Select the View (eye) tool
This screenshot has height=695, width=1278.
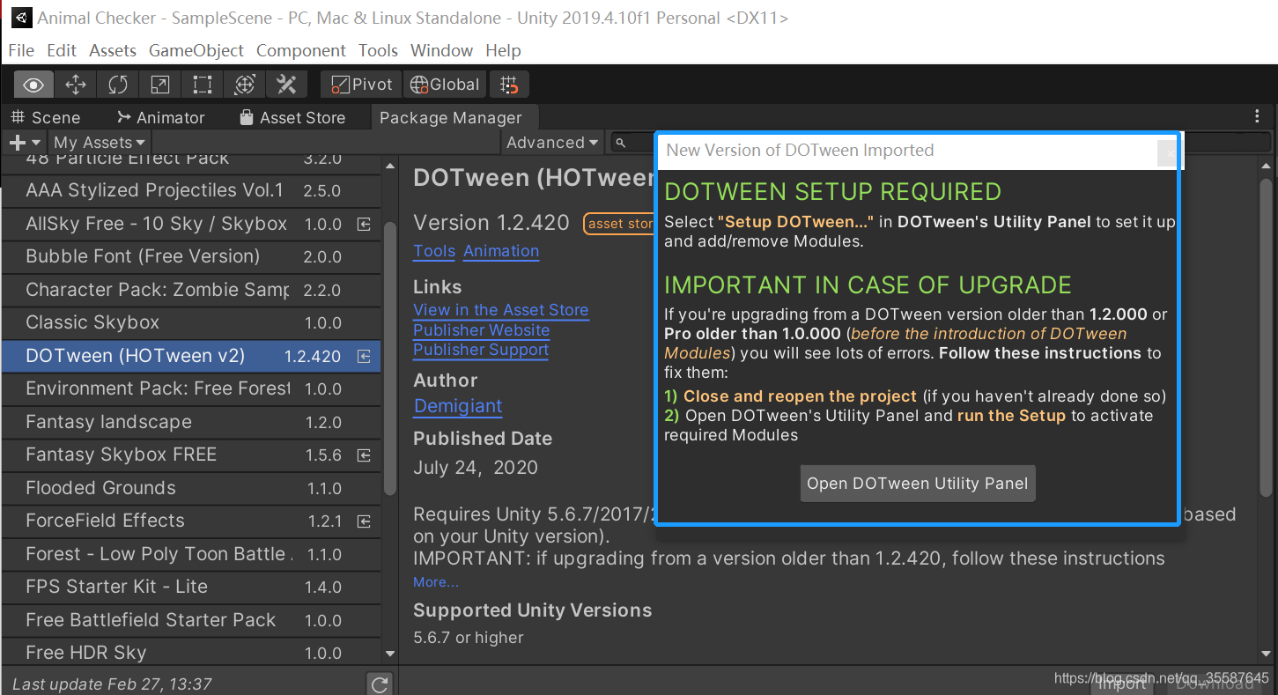point(33,85)
